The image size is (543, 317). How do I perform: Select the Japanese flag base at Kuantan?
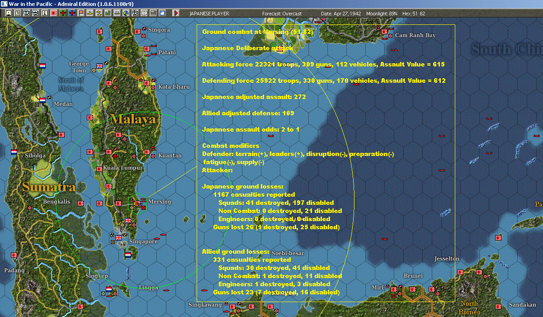(146, 153)
